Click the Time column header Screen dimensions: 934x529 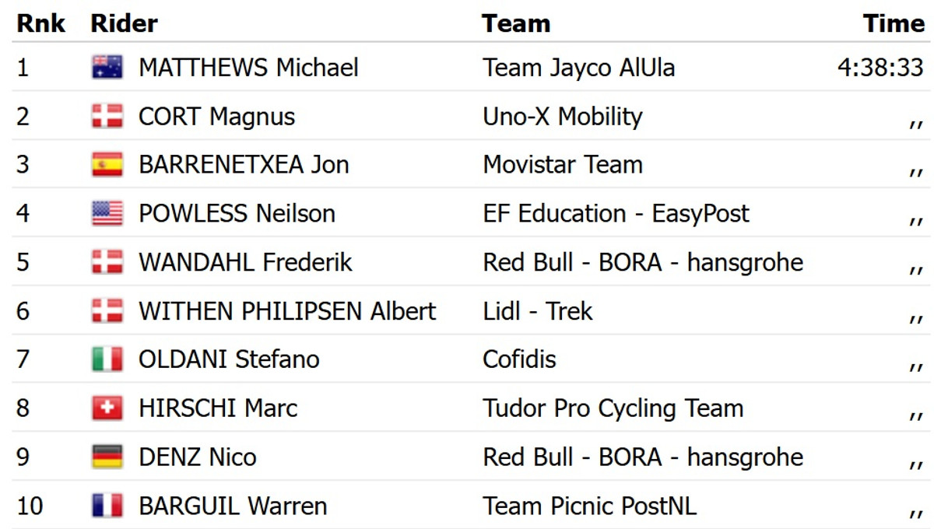click(894, 23)
